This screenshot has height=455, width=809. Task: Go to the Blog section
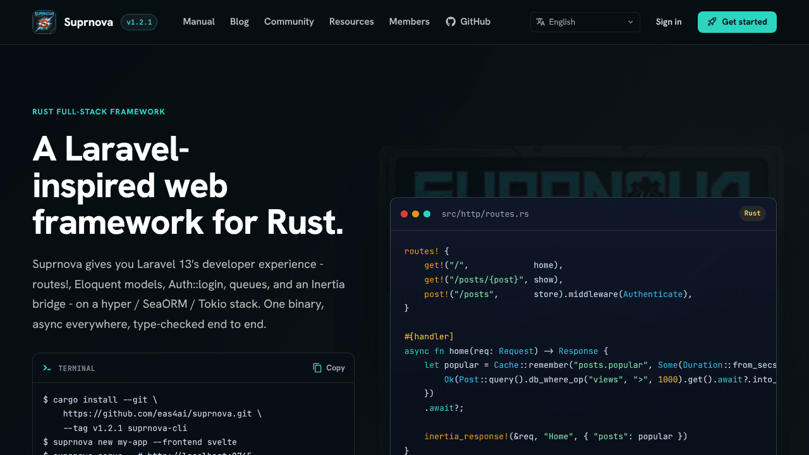click(x=240, y=21)
